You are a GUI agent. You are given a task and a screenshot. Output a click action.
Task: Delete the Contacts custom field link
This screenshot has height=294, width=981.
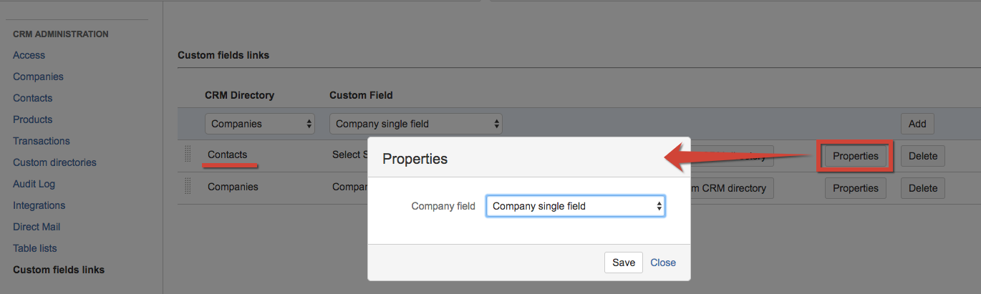(x=922, y=156)
